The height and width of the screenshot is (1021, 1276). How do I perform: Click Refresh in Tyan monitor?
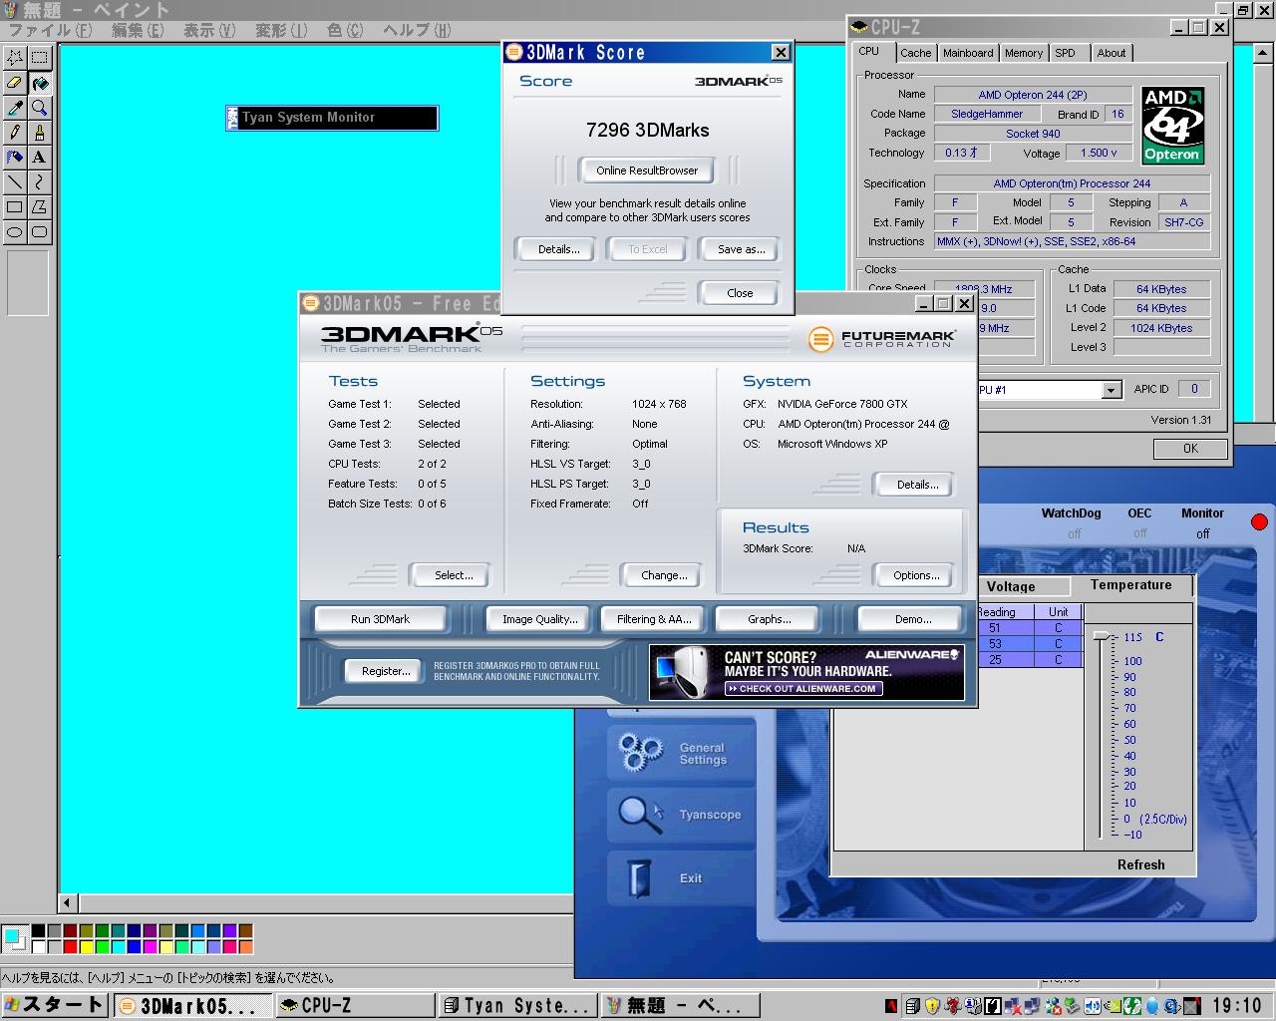pos(1140,864)
